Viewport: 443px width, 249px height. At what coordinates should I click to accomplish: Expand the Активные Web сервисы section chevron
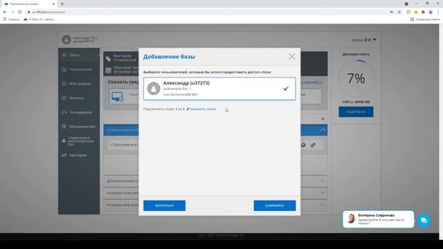coord(323,205)
